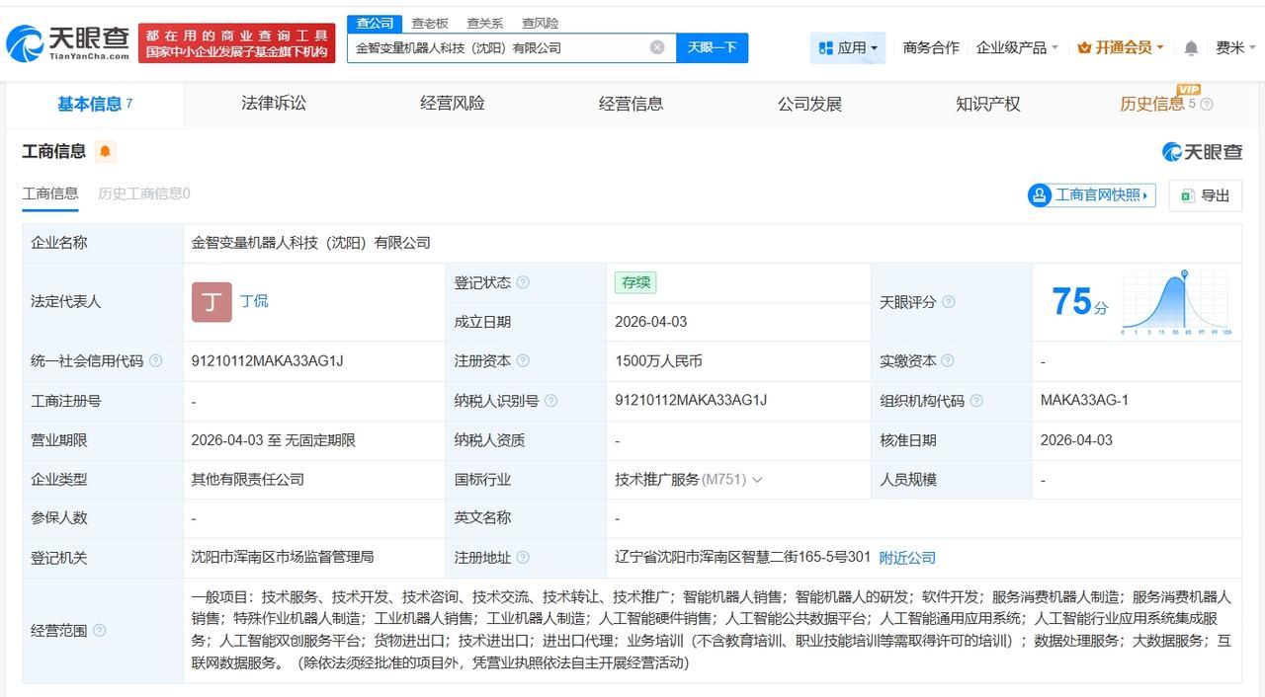Click the snapshot icon on 工商官网快照 button
The height and width of the screenshot is (697, 1265).
click(x=1039, y=195)
